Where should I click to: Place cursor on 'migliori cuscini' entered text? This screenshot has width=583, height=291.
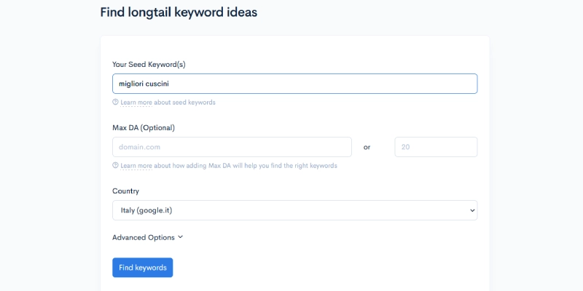(x=144, y=84)
